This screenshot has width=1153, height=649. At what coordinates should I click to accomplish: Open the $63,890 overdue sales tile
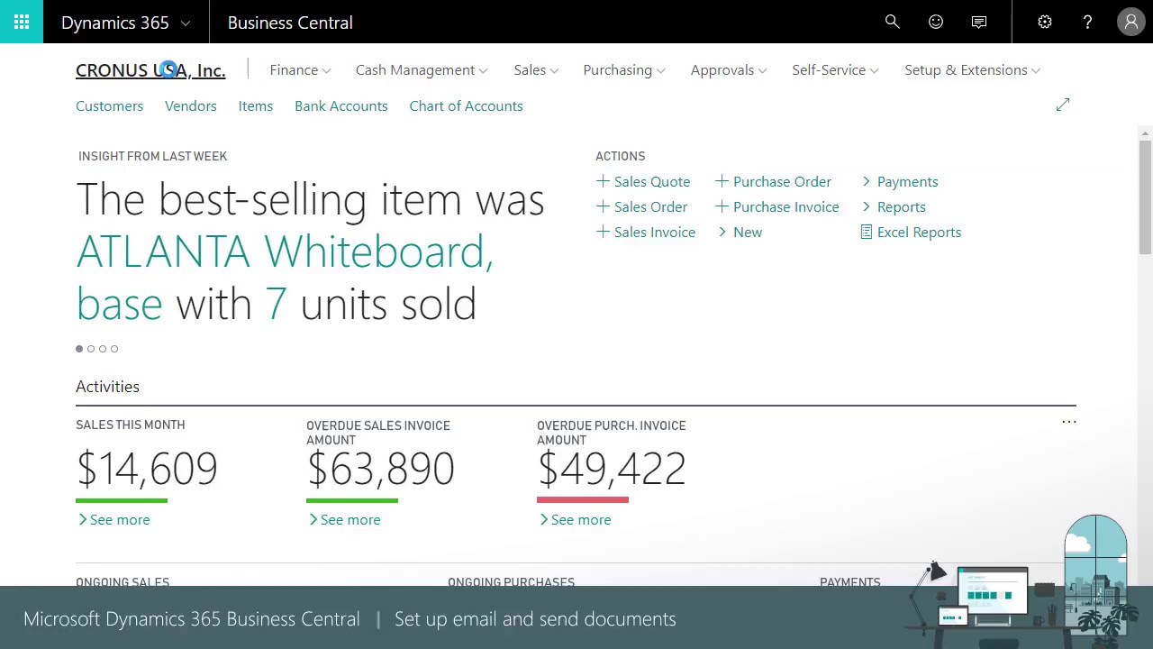pyautogui.click(x=380, y=469)
